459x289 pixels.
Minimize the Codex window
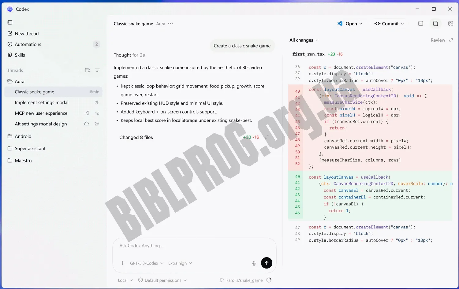417,9
